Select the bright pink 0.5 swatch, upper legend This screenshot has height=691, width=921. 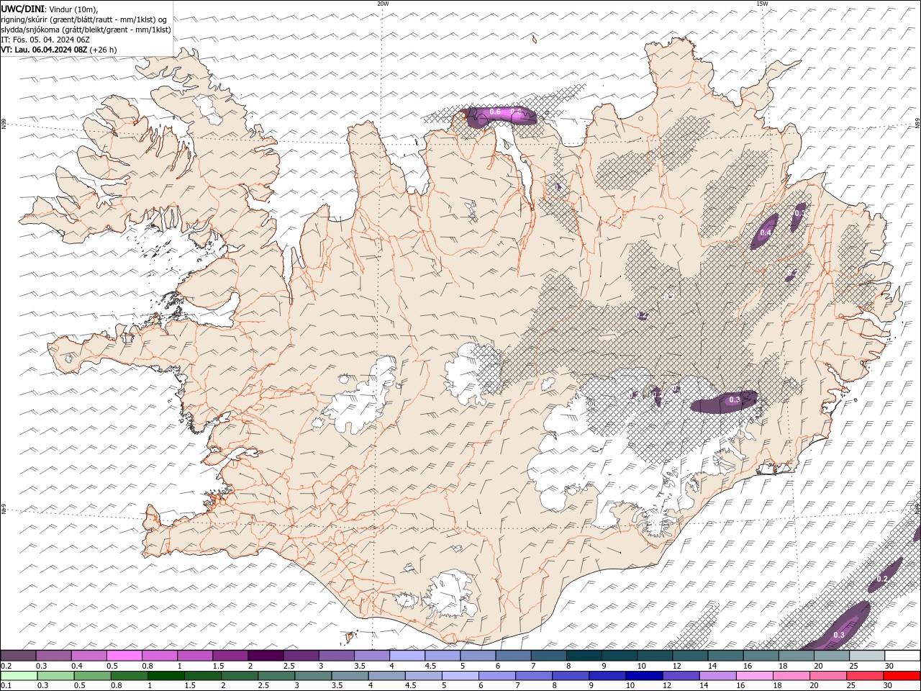point(124,655)
